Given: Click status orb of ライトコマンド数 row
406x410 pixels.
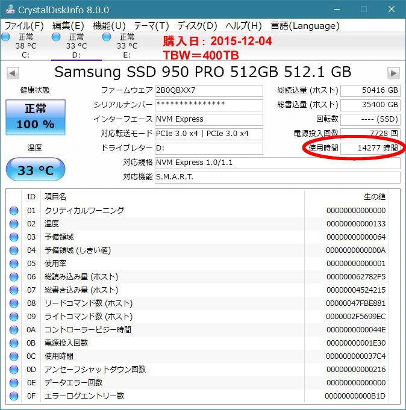Looking at the screenshot, I should tap(14, 317).
